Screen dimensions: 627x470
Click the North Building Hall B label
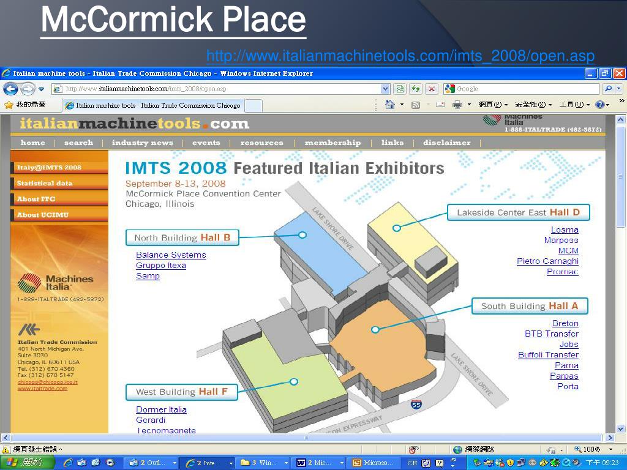pyautogui.click(x=182, y=237)
